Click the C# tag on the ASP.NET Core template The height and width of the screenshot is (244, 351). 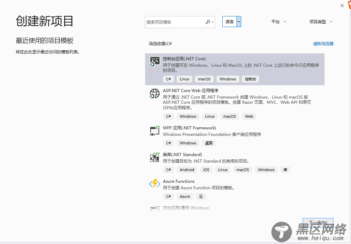[x=168, y=116]
